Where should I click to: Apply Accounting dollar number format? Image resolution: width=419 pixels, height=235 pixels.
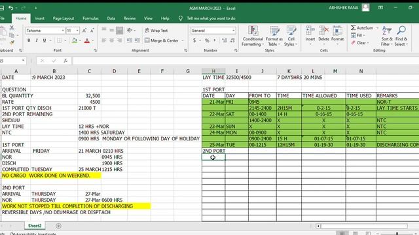click(194, 40)
